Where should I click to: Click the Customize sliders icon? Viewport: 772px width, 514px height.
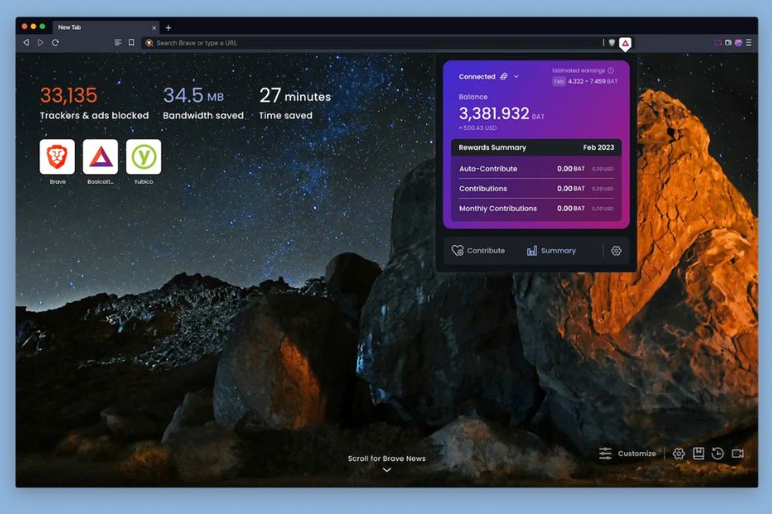pyautogui.click(x=605, y=453)
